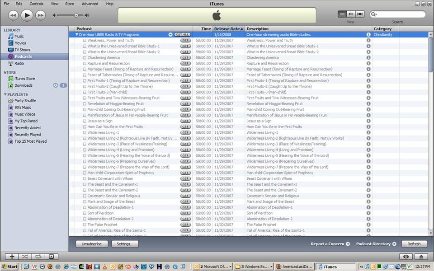Viewport: 434px width, 271px height.
Task: Adjust the volume slider knob
Action: 76,15
